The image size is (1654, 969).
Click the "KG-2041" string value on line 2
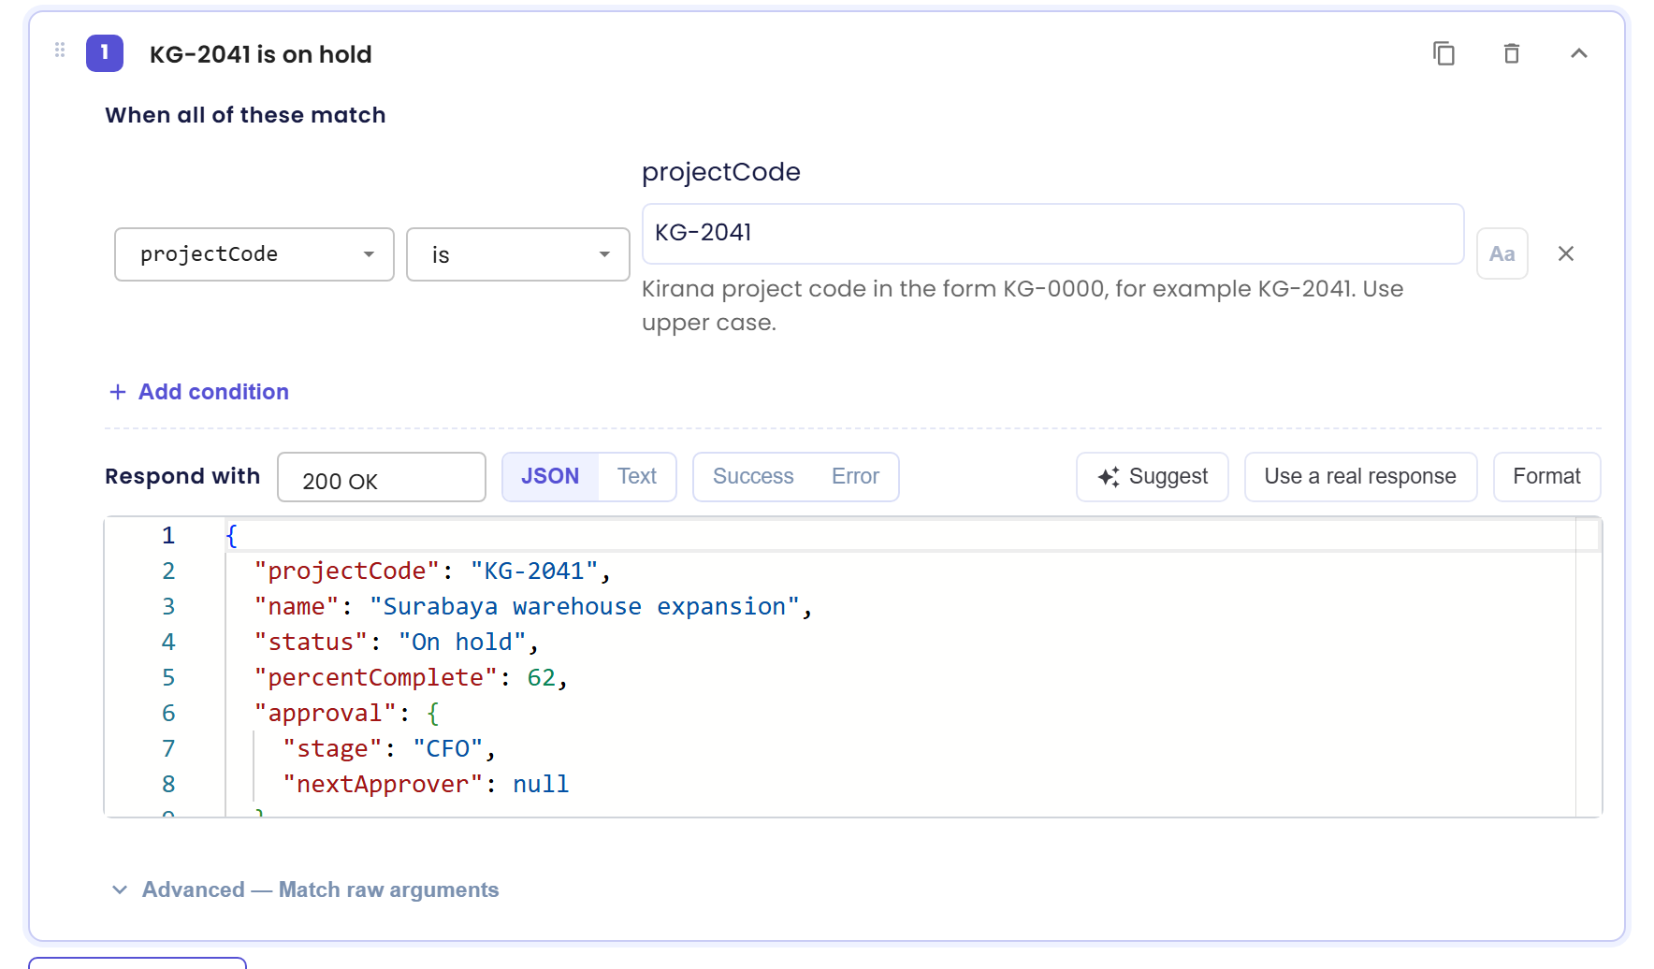click(x=534, y=571)
